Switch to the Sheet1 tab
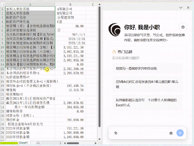This screenshot has width=194, height=146. (x=23, y=143)
